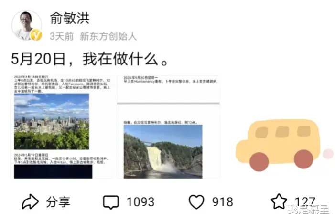Click the 新东方创始人 label
Viewport: 335px width, 221px height.
click(108, 36)
